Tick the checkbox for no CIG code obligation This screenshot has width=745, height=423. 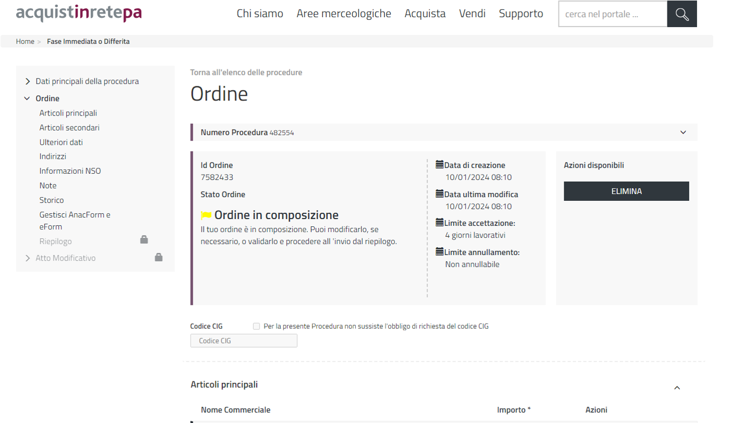click(x=256, y=326)
